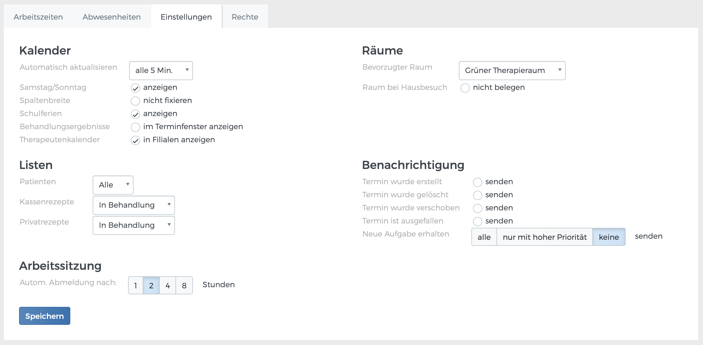Image resolution: width=703 pixels, height=345 pixels.
Task: Enable senden for Termin wurde gelöscht
Action: [478, 195]
